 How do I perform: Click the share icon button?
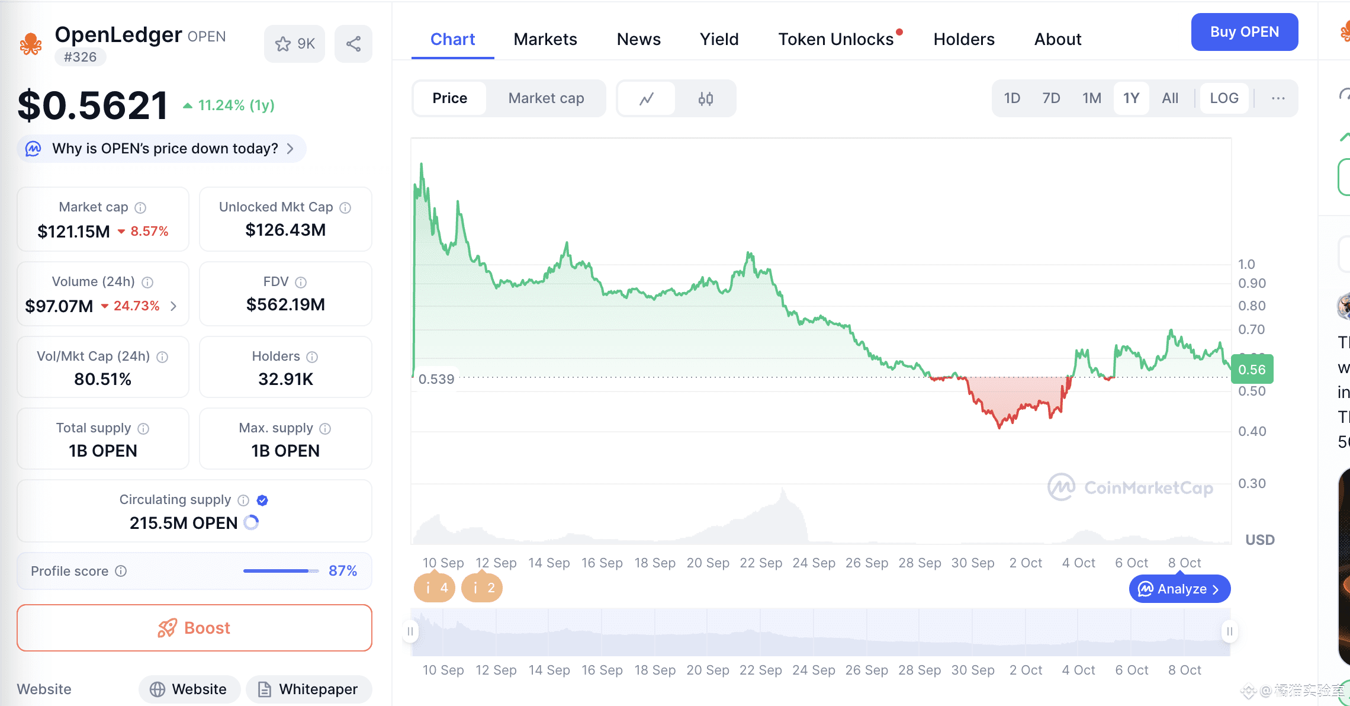[353, 44]
